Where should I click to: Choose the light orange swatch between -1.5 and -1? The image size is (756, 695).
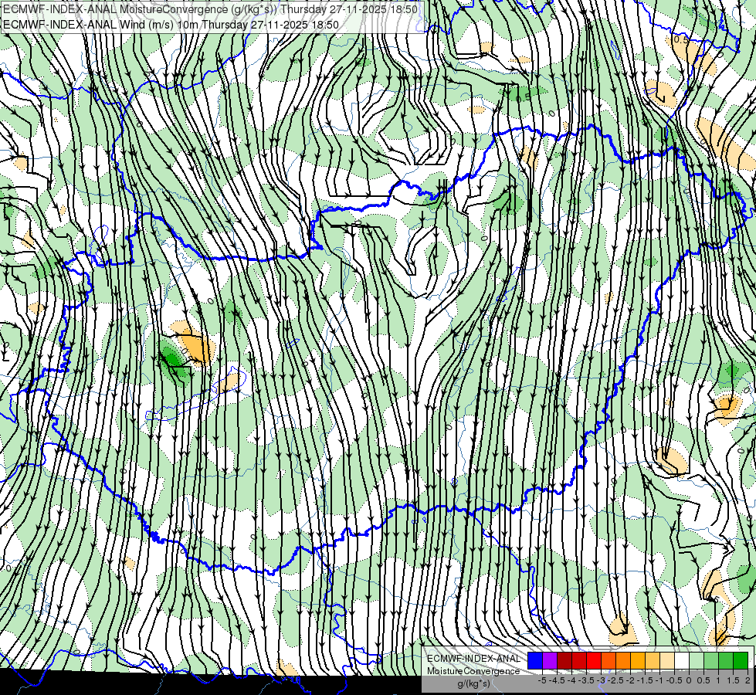(653, 661)
